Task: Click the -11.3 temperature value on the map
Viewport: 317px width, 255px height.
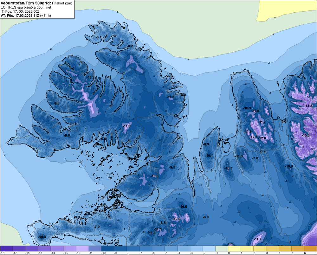Action: (x=152, y=233)
